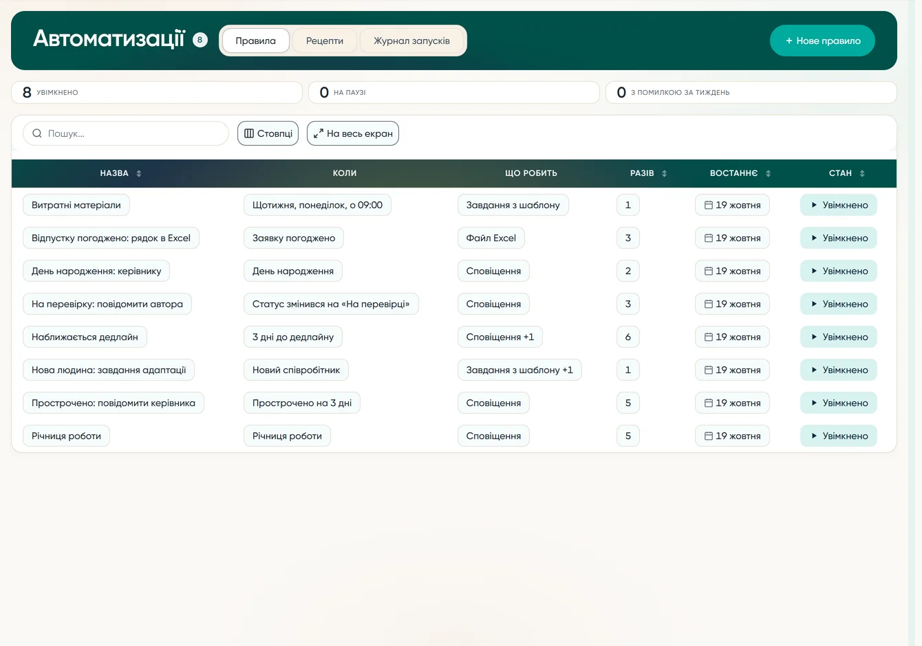Click the Статус змінився на «На перевірці» chip

coord(331,304)
